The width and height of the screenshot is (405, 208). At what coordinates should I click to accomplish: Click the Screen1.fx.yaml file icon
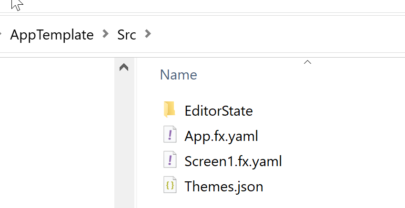pos(170,159)
